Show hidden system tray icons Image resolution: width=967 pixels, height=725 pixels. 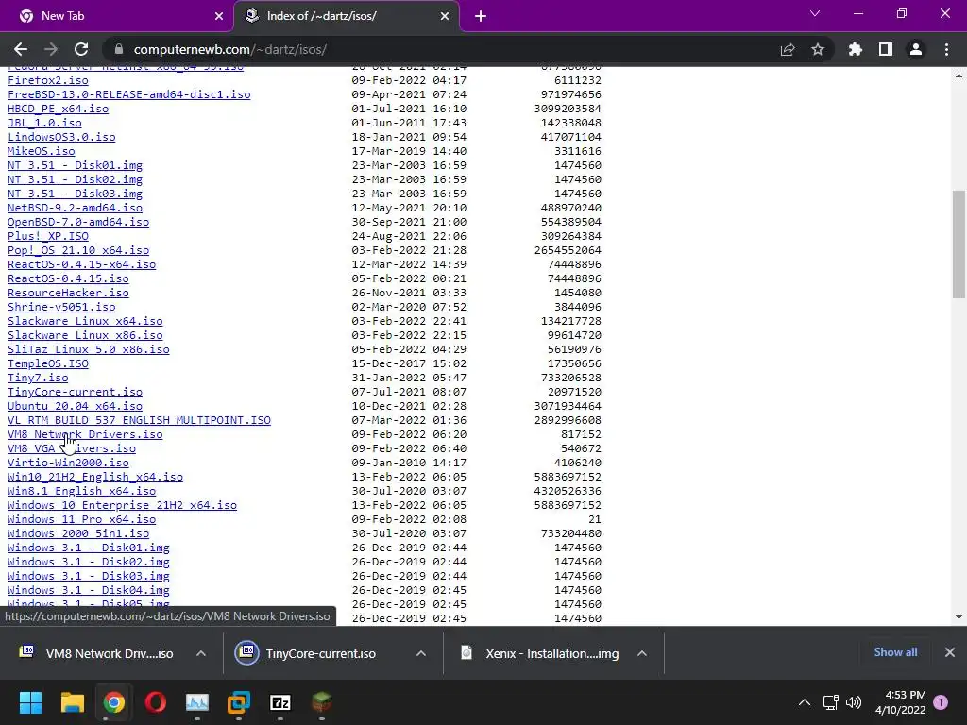tap(805, 702)
